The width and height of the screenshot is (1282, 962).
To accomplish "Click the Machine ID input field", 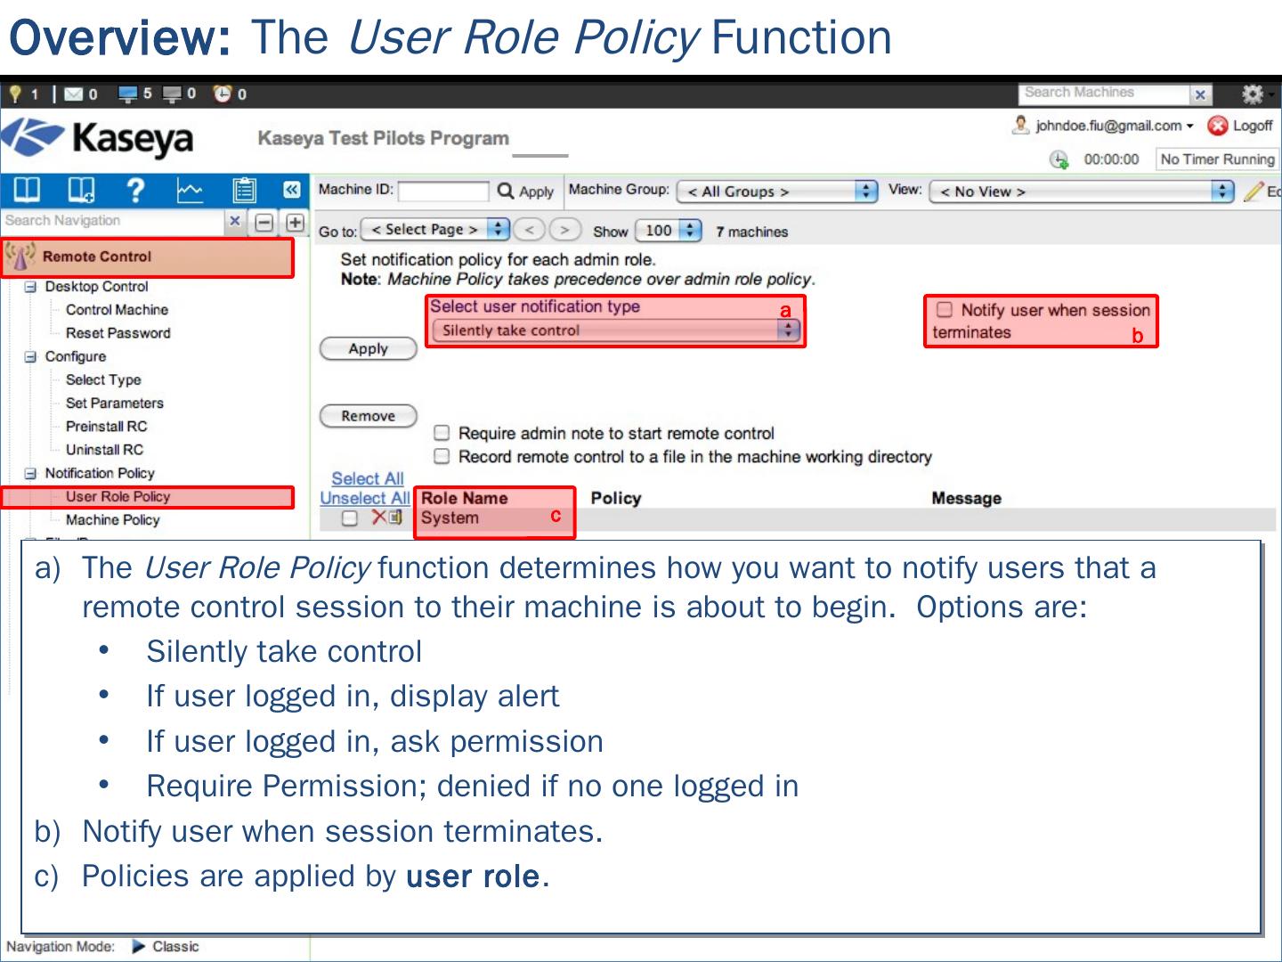I will [x=443, y=191].
